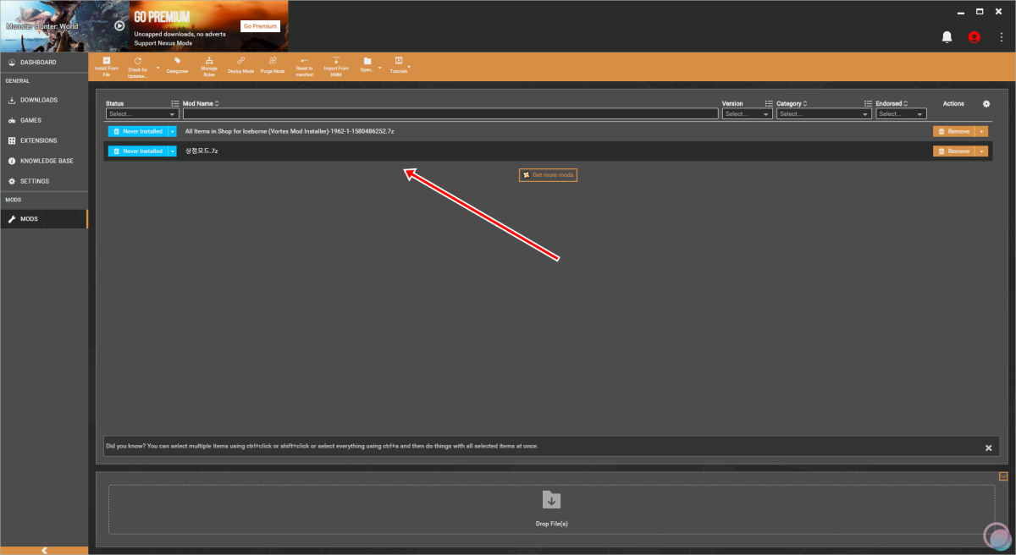Click Never Installed for All Items in Shop
Viewport: 1016px width, 555px height.
tap(138, 131)
